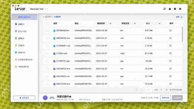The height and width of the screenshot is (109, 194).
Task: Open the info icon in the header
Action: 175,9
